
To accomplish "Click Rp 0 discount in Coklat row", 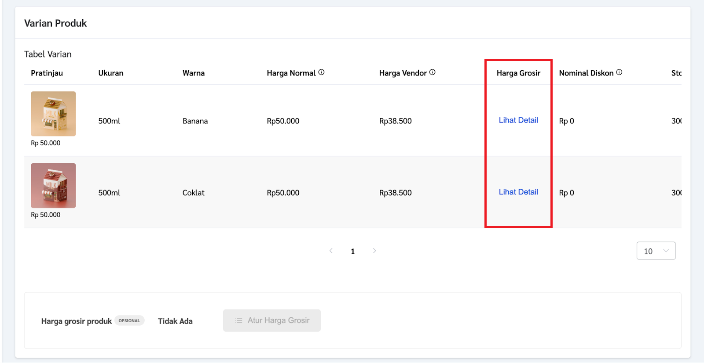I will point(567,193).
